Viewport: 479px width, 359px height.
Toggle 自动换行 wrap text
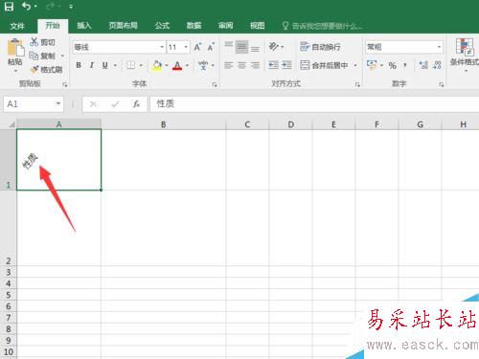[x=320, y=47]
